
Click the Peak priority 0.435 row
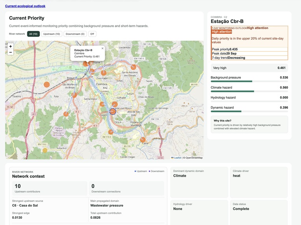[249, 49]
